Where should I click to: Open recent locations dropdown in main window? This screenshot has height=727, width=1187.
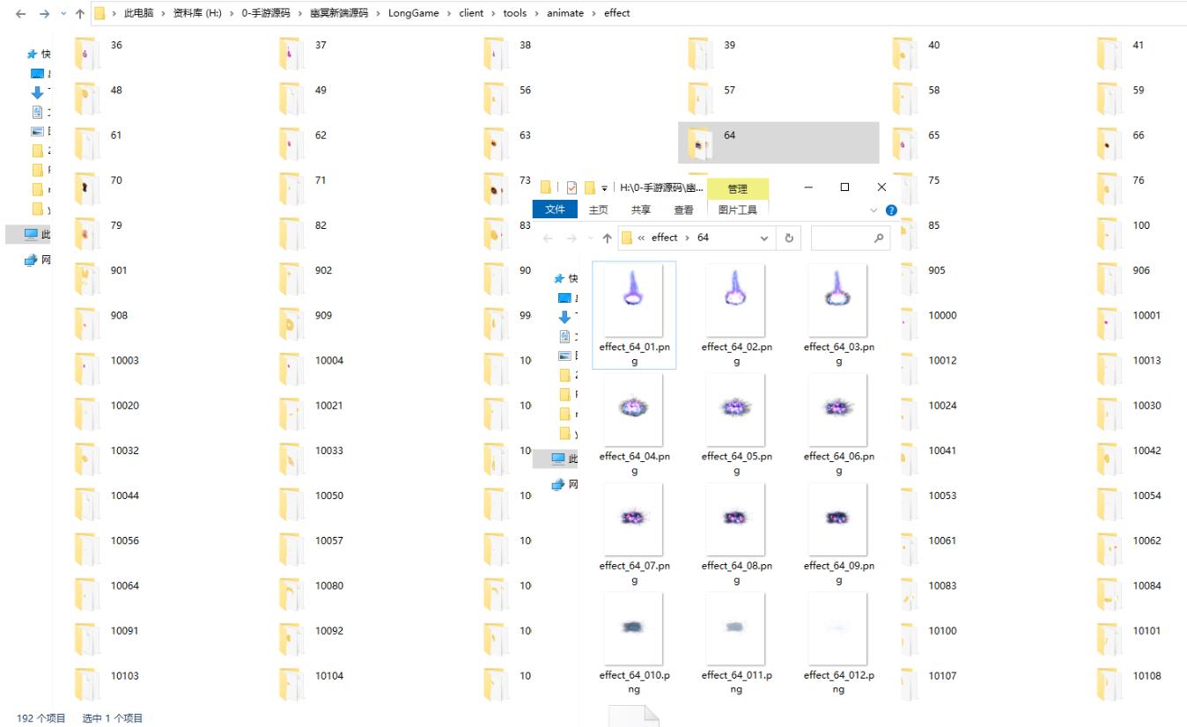tap(63, 13)
